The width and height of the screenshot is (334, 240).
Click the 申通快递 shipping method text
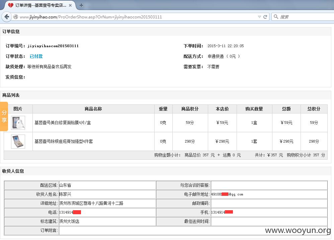[216, 56]
